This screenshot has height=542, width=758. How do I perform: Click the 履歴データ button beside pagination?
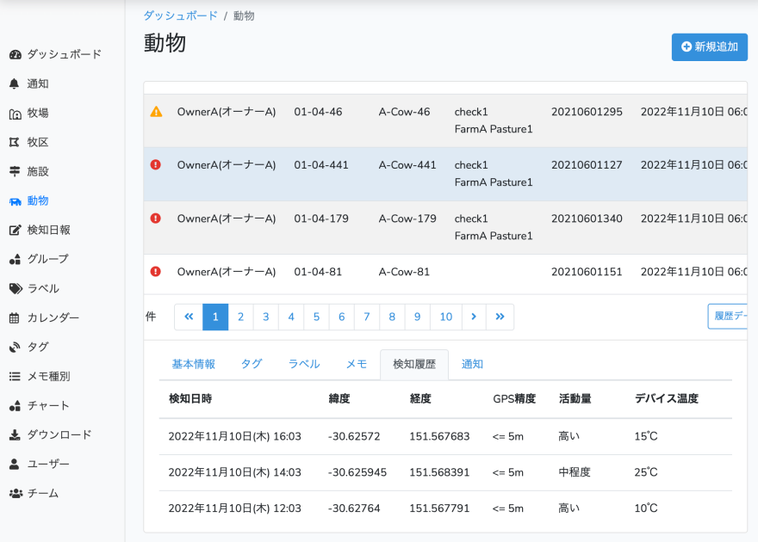[x=727, y=317]
